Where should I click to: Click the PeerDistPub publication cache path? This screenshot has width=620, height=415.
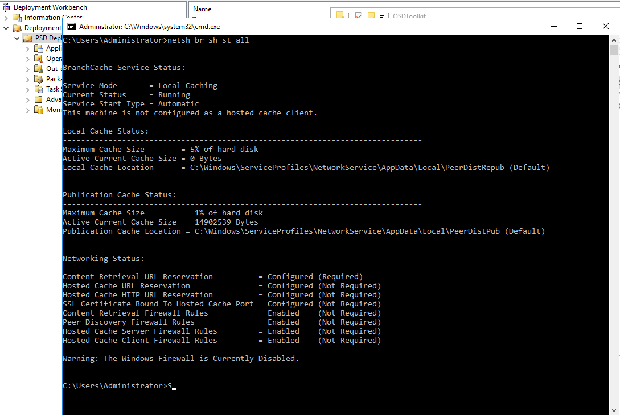[x=347, y=231]
